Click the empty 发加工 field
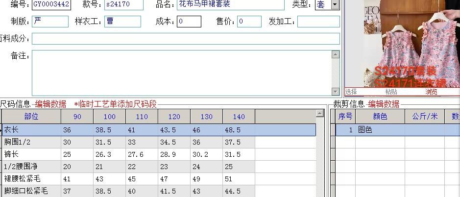This screenshot has height=197, width=460. [318, 22]
